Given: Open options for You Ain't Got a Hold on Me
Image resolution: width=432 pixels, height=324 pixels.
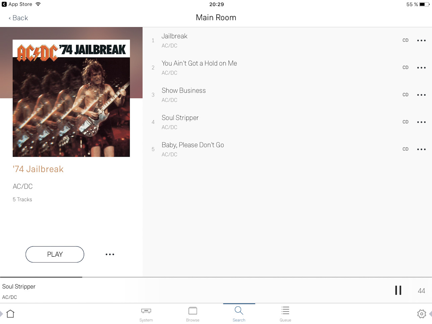Looking at the screenshot, I should pos(421,68).
